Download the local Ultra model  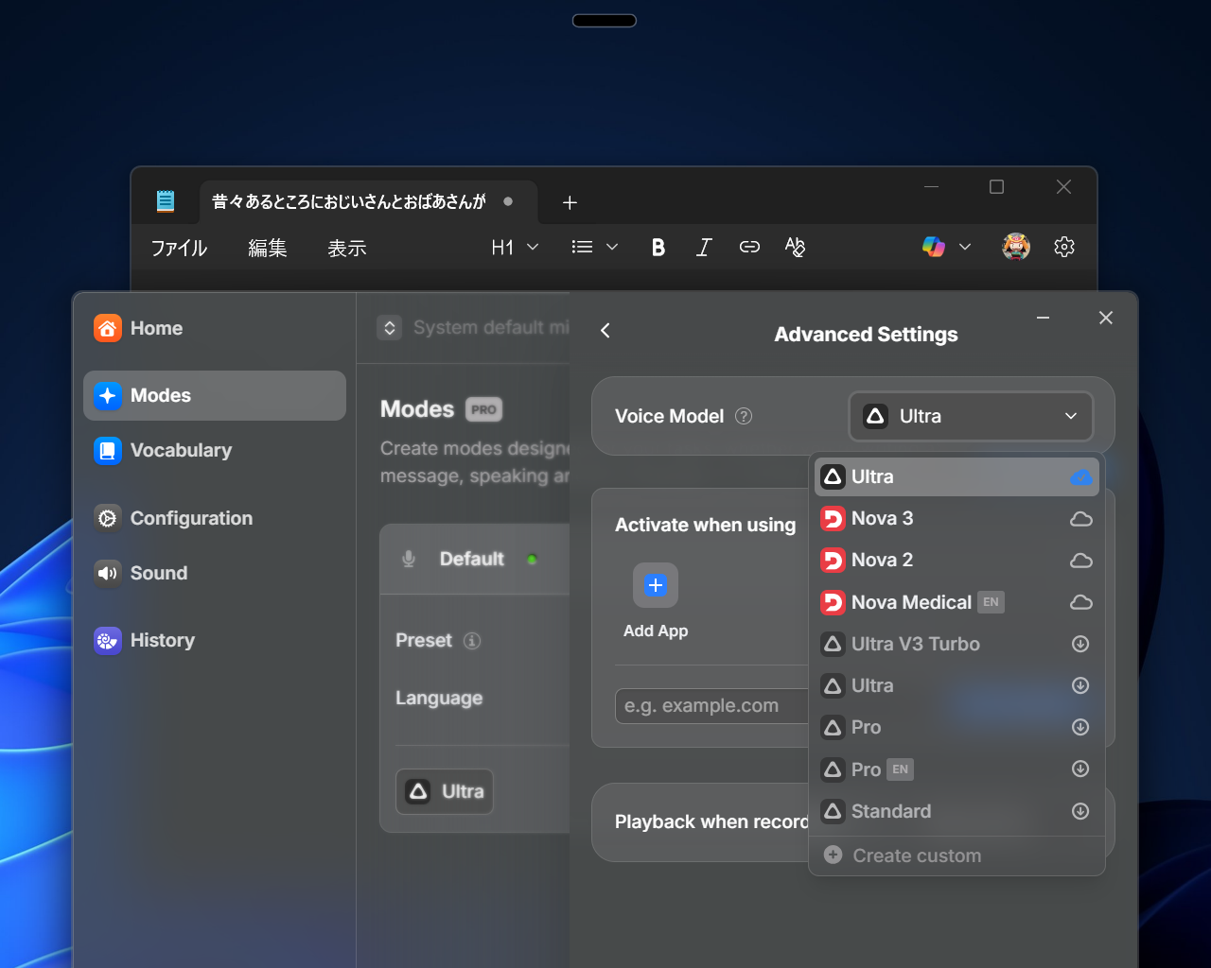(1080, 685)
